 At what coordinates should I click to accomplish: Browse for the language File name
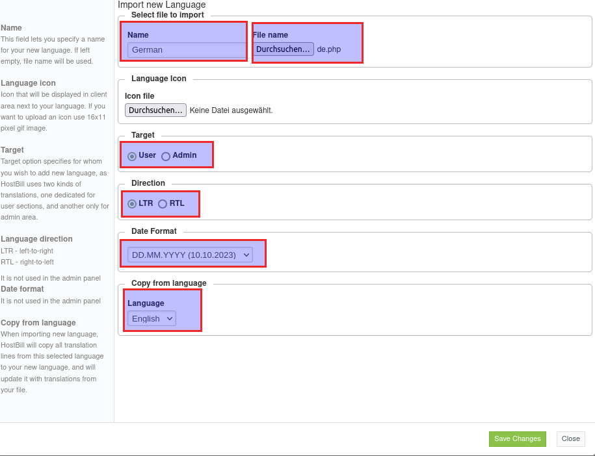click(283, 49)
